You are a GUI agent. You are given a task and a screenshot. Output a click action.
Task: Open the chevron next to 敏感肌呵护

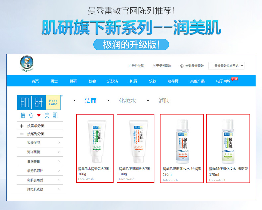59,171
